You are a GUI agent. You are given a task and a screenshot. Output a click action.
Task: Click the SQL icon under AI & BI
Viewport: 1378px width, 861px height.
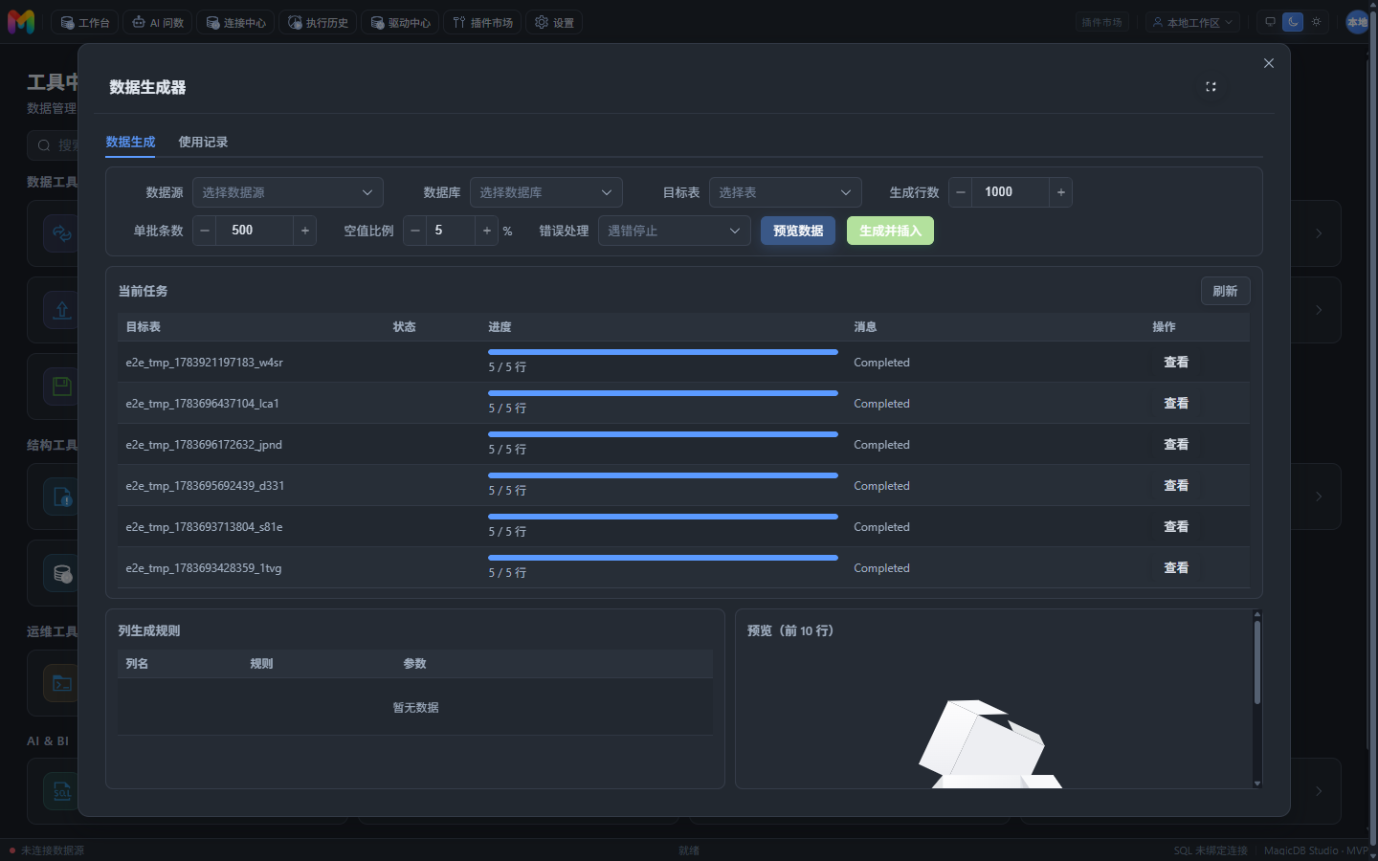[62, 791]
